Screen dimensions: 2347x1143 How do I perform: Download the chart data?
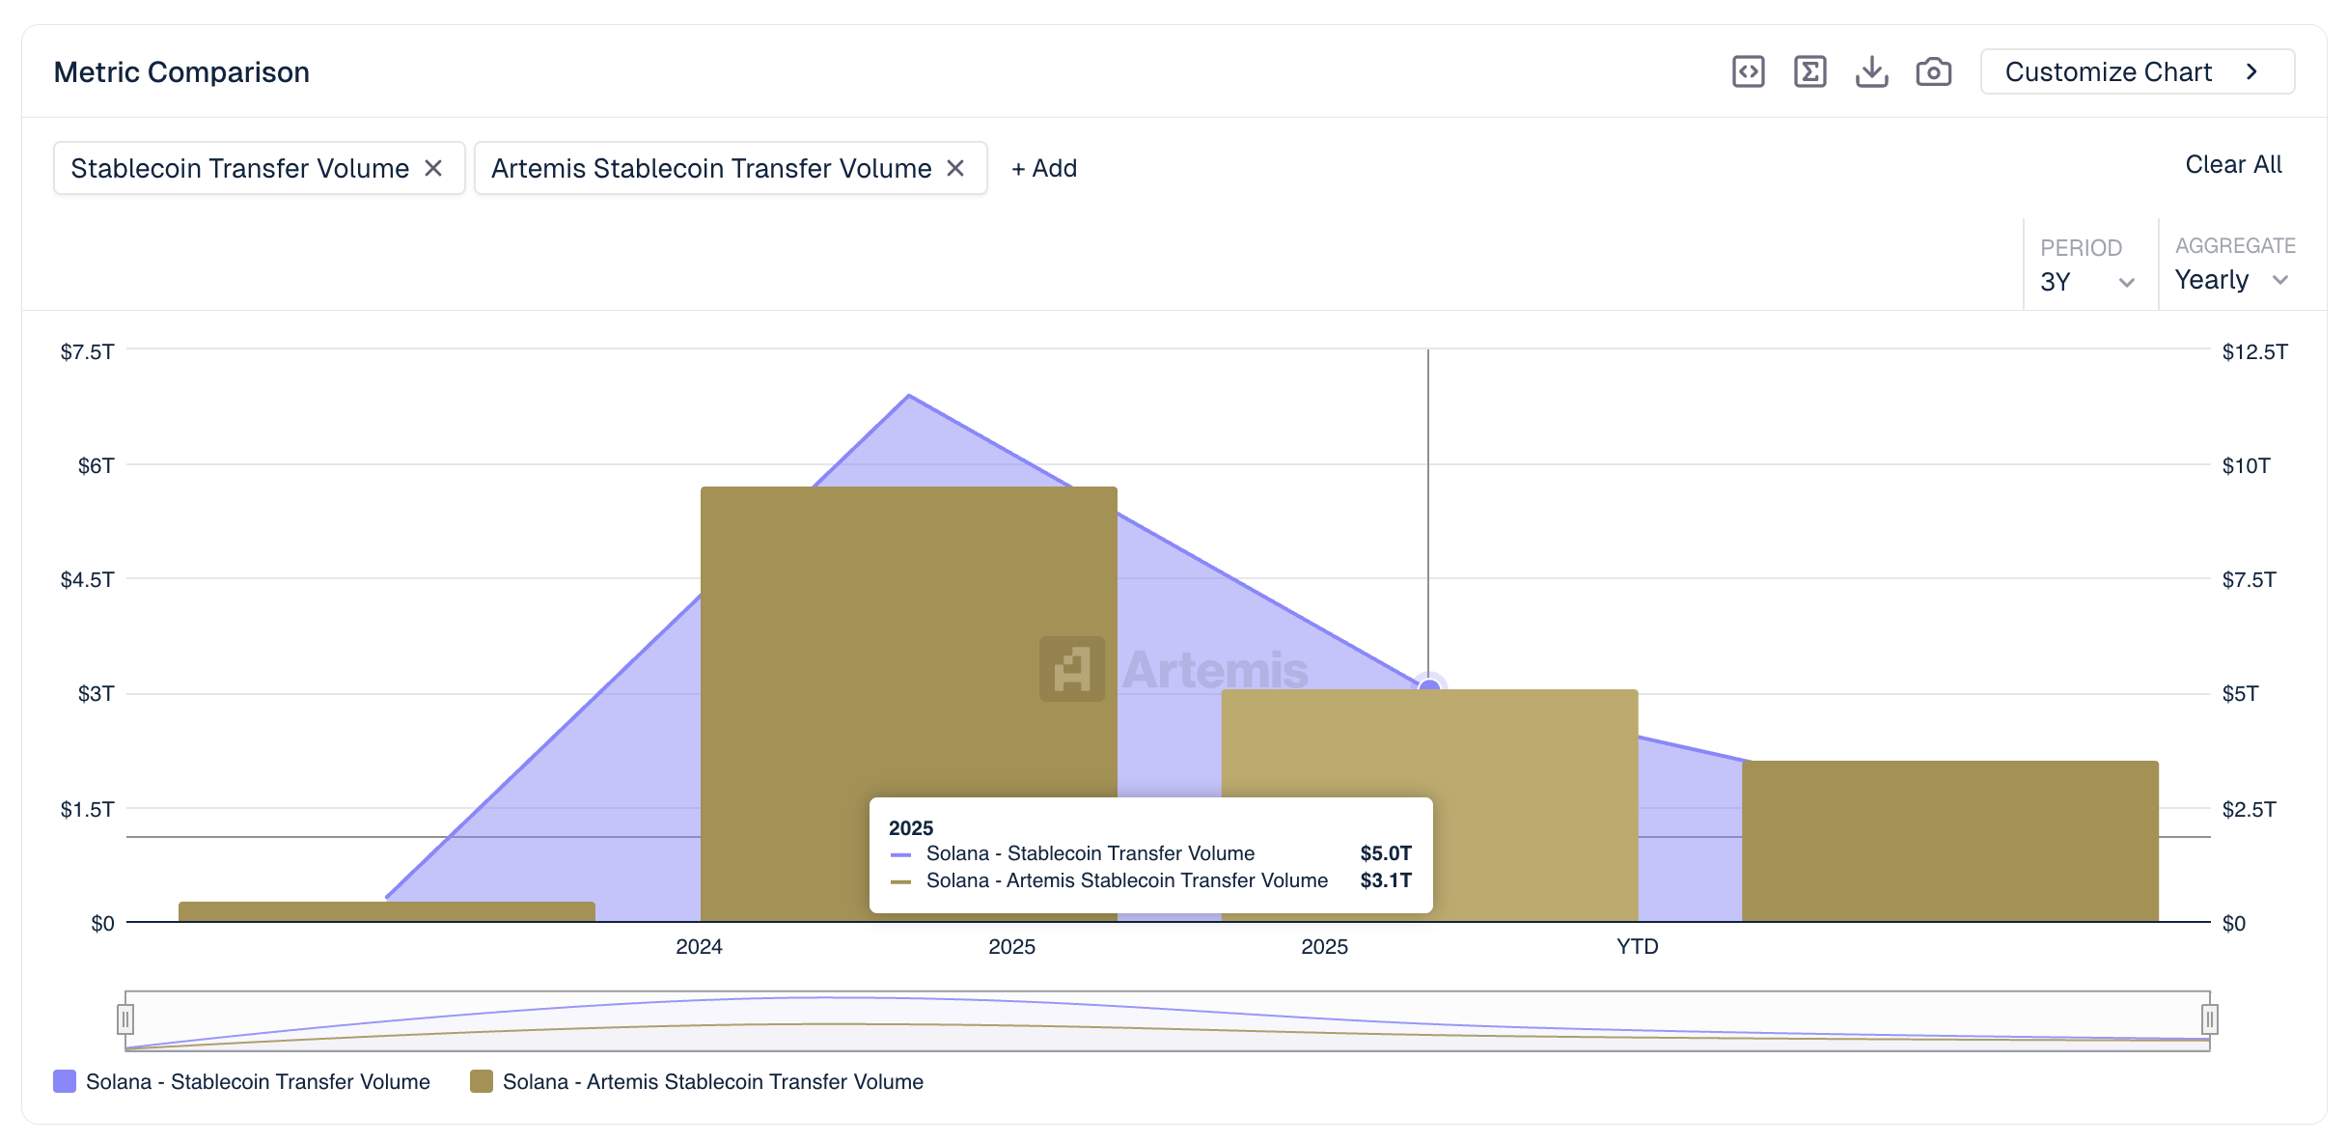tap(1871, 70)
